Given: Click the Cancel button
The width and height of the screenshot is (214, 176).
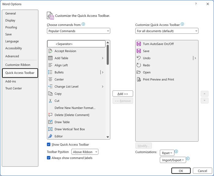Looking at the screenshot, I should click(202, 171).
